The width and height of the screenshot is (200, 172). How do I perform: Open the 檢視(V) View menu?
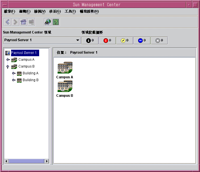pyautogui.click(x=40, y=11)
